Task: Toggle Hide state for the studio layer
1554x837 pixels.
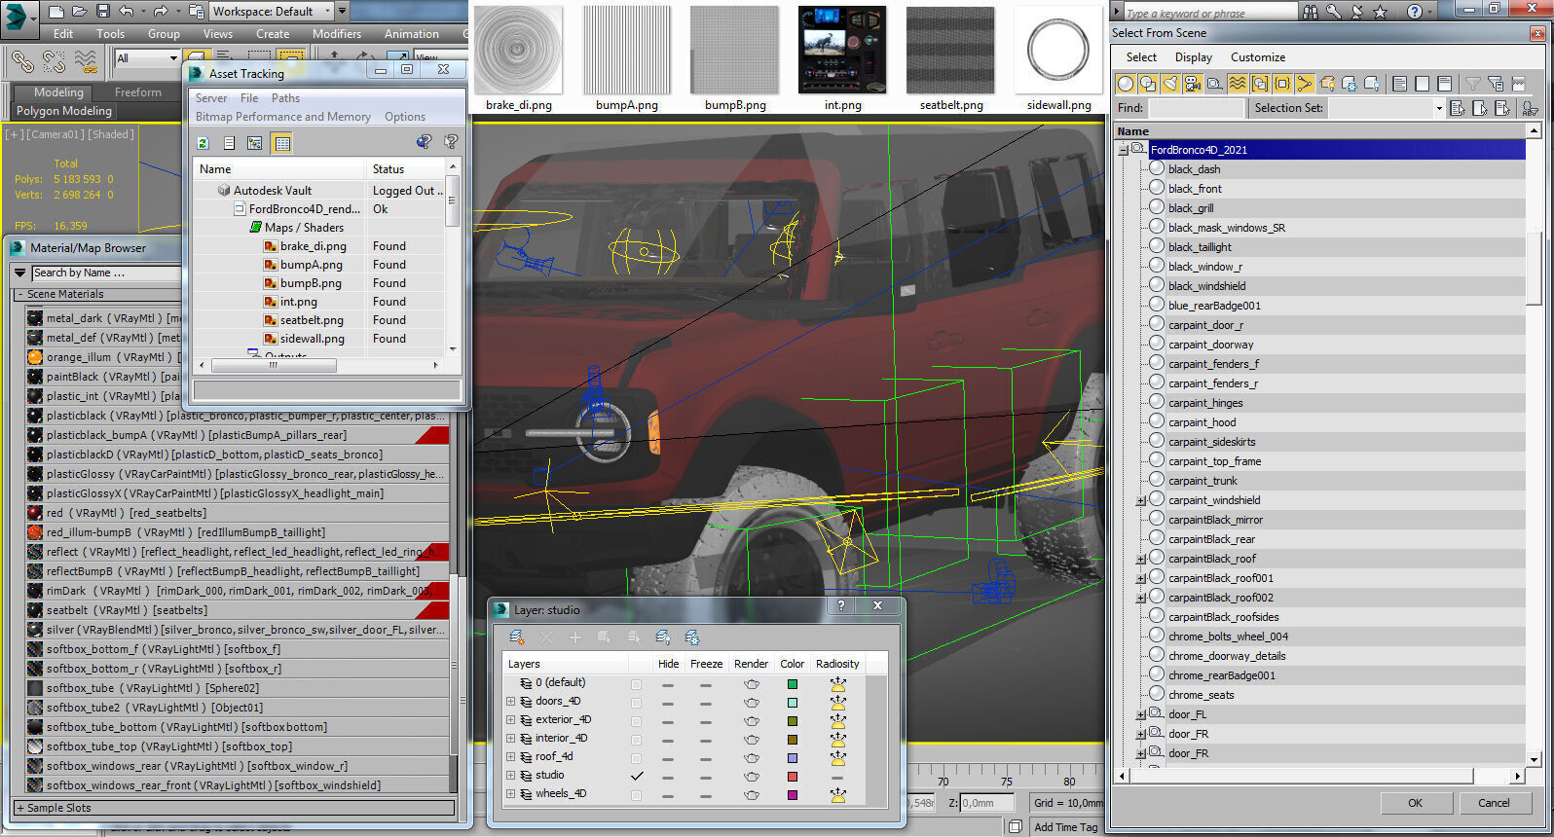Action: [x=668, y=777]
